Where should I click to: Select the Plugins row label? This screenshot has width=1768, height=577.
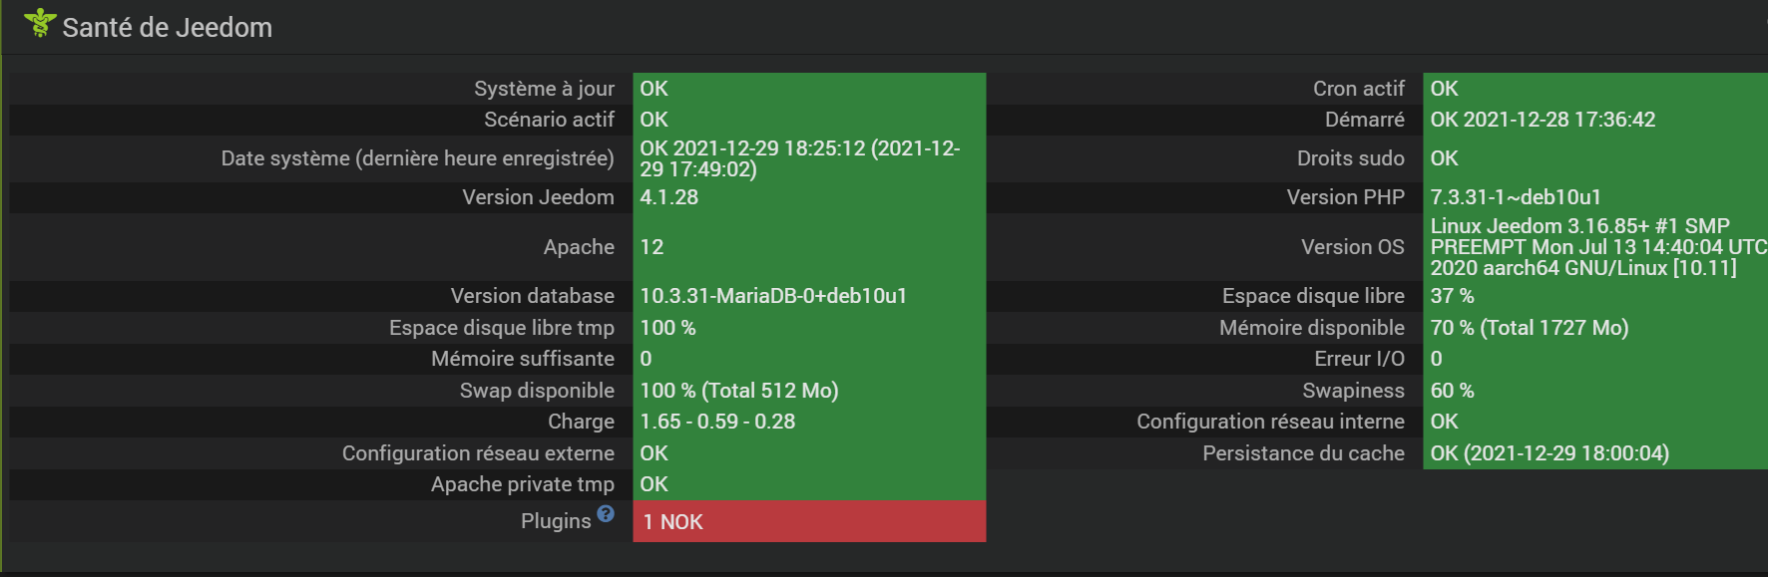coord(556,521)
